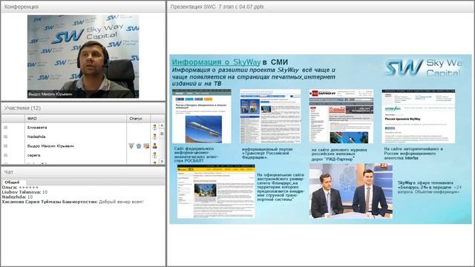
Task: Click the Презентация SWC .pptx title bar
Action: [x=321, y=7]
